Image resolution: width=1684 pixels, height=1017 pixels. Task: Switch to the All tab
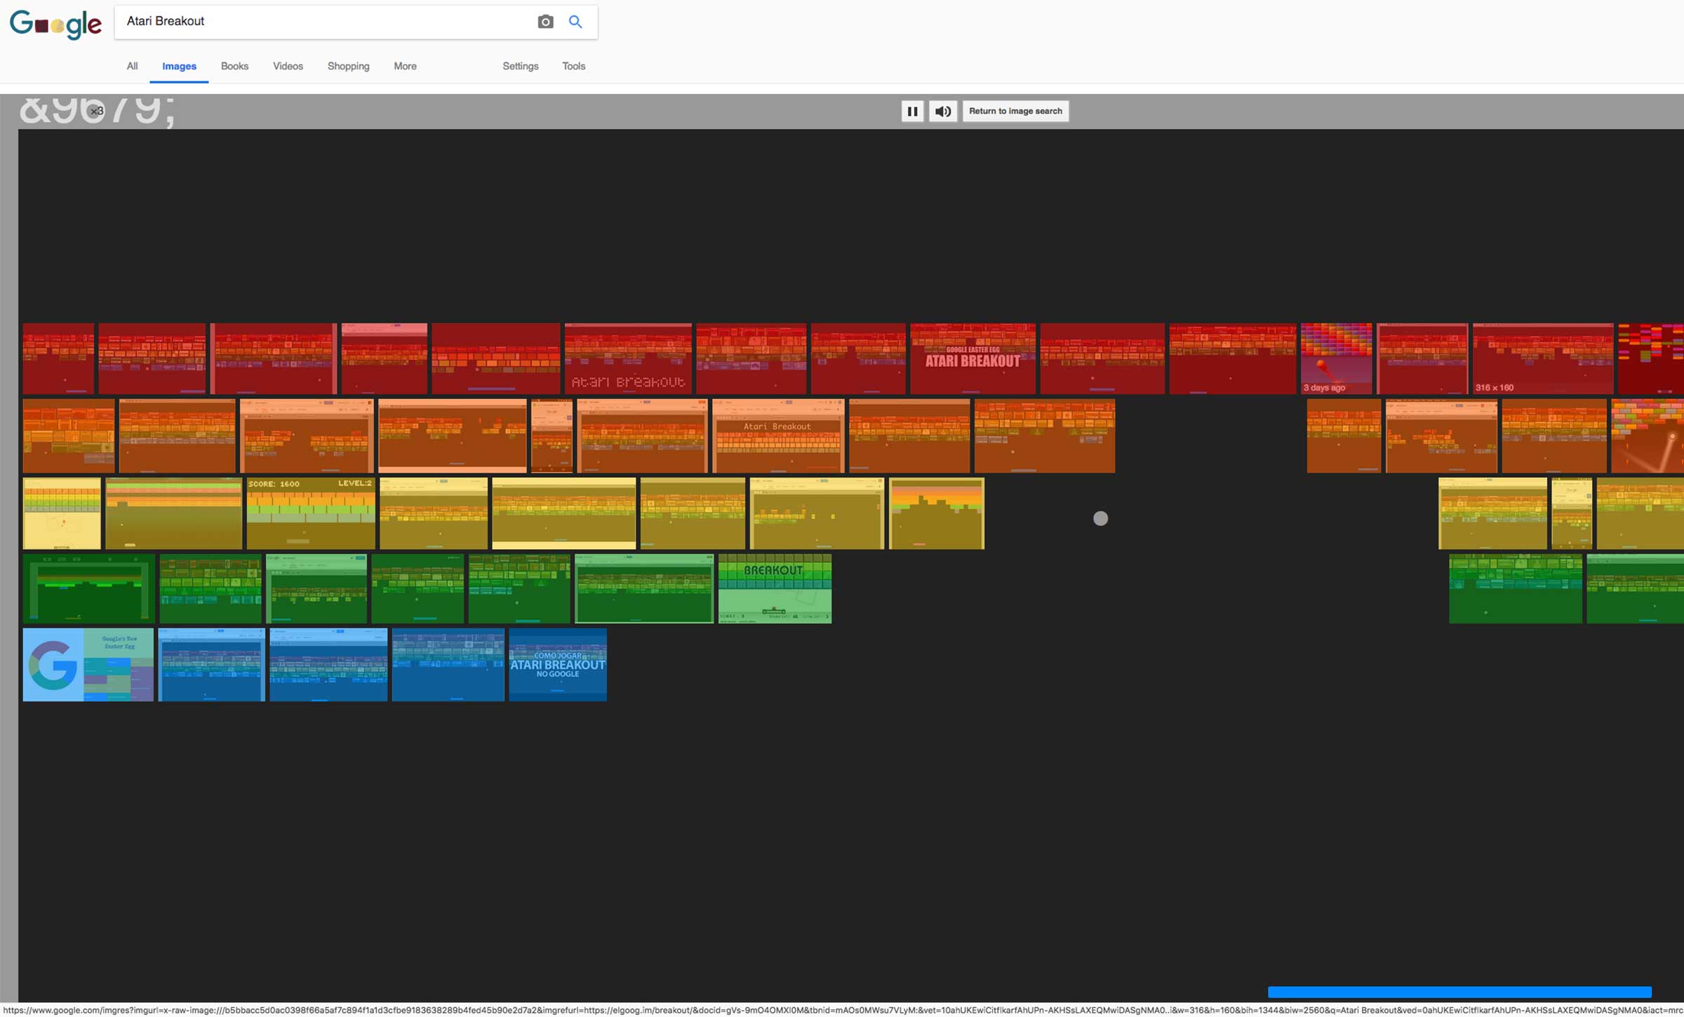point(132,66)
